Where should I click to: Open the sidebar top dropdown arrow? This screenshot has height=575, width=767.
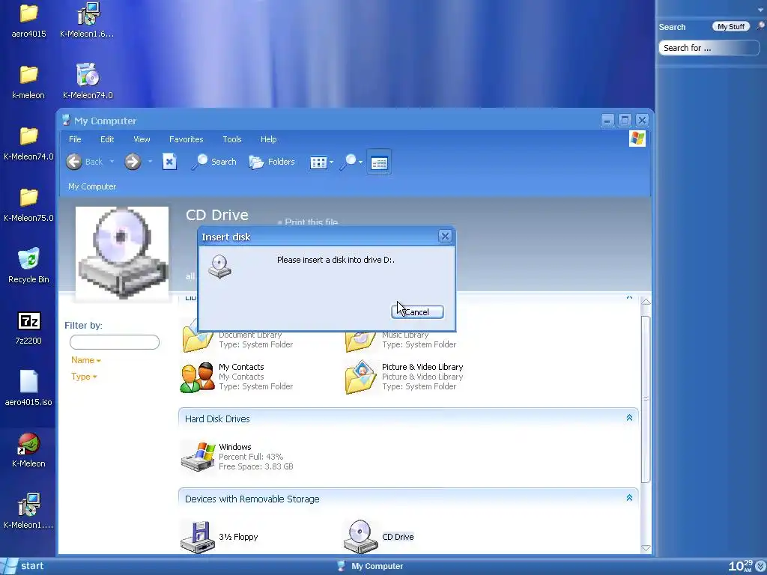(761, 9)
